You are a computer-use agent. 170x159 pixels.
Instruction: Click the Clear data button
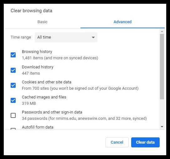(145, 142)
